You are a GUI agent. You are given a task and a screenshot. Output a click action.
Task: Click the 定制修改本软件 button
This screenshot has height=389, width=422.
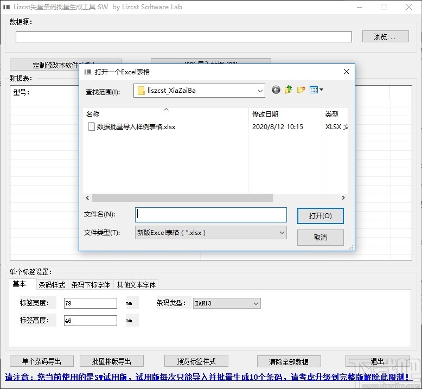click(x=44, y=65)
